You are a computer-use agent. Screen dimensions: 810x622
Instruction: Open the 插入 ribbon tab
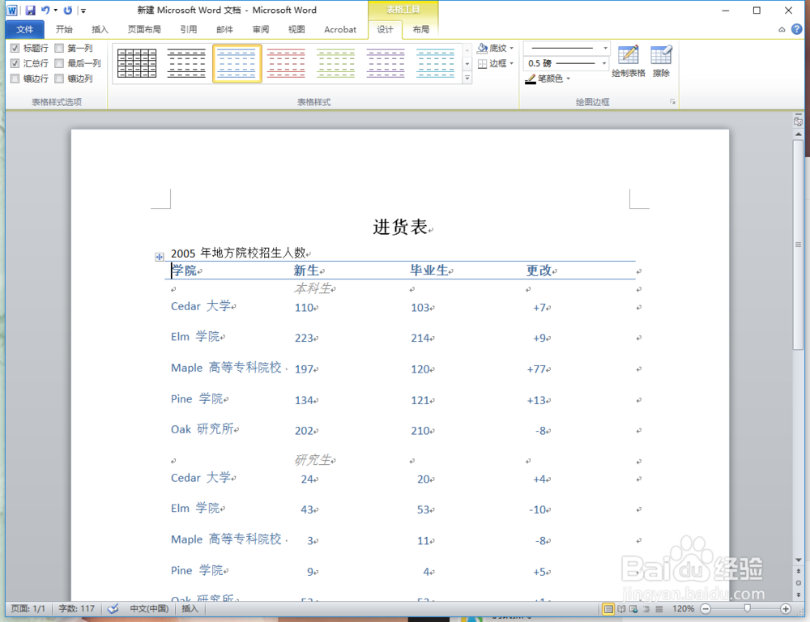click(x=100, y=29)
